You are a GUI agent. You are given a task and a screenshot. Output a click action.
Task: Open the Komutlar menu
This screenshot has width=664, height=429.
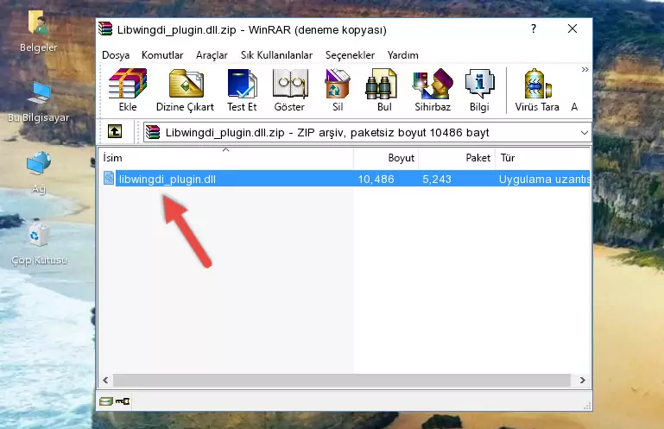point(162,55)
